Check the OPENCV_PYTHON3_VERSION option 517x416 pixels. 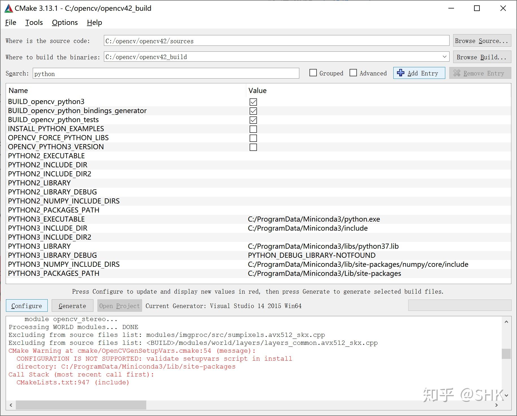click(x=253, y=147)
